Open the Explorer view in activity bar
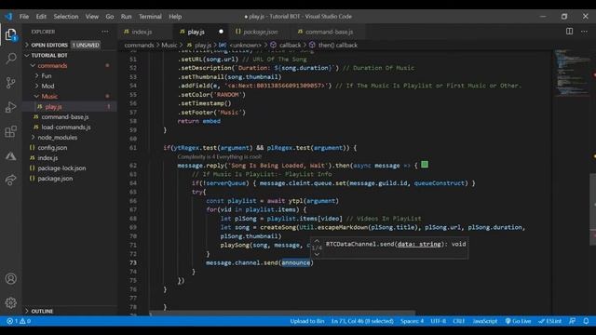The width and height of the screenshot is (596, 335). tap(10, 34)
